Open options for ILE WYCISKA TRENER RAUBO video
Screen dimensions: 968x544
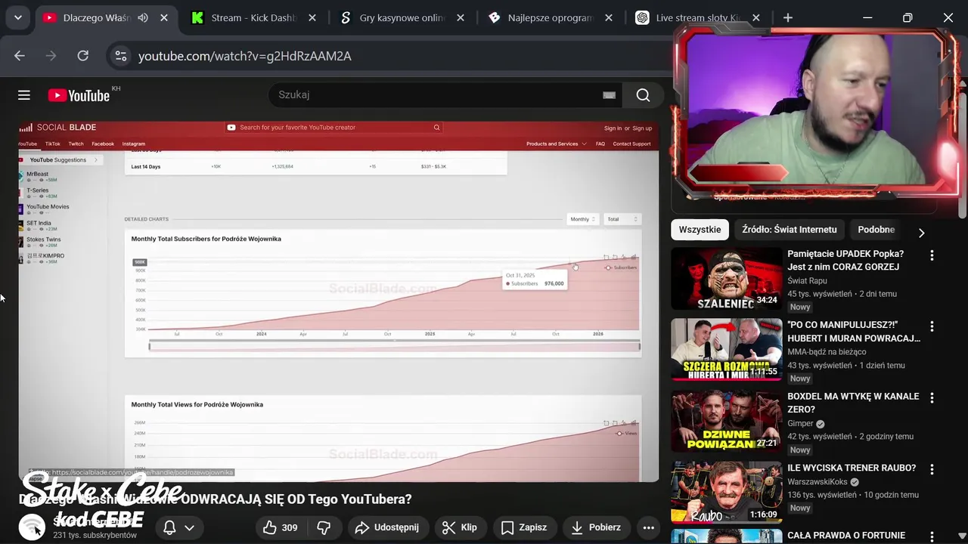tap(932, 468)
